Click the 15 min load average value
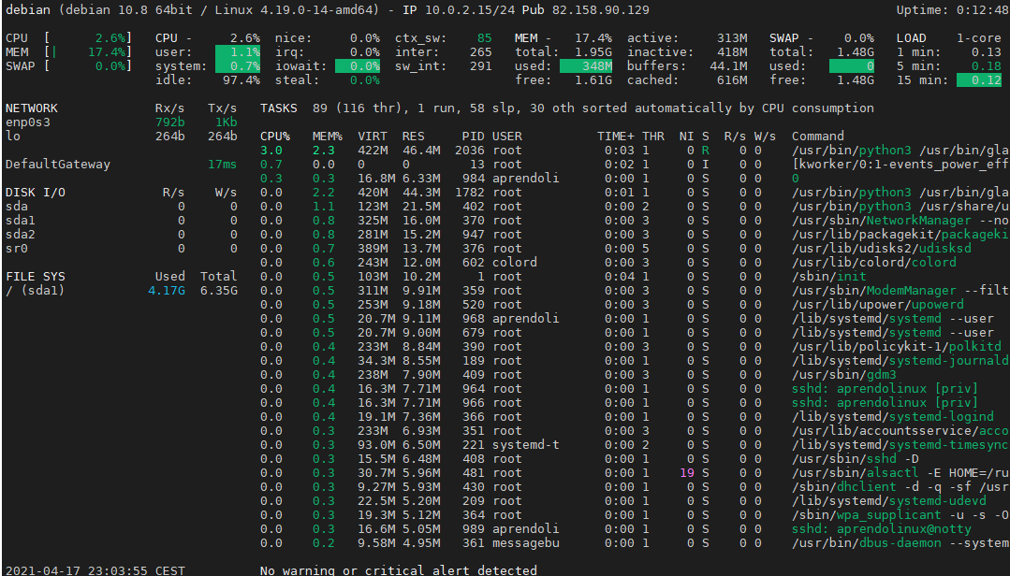 point(980,79)
